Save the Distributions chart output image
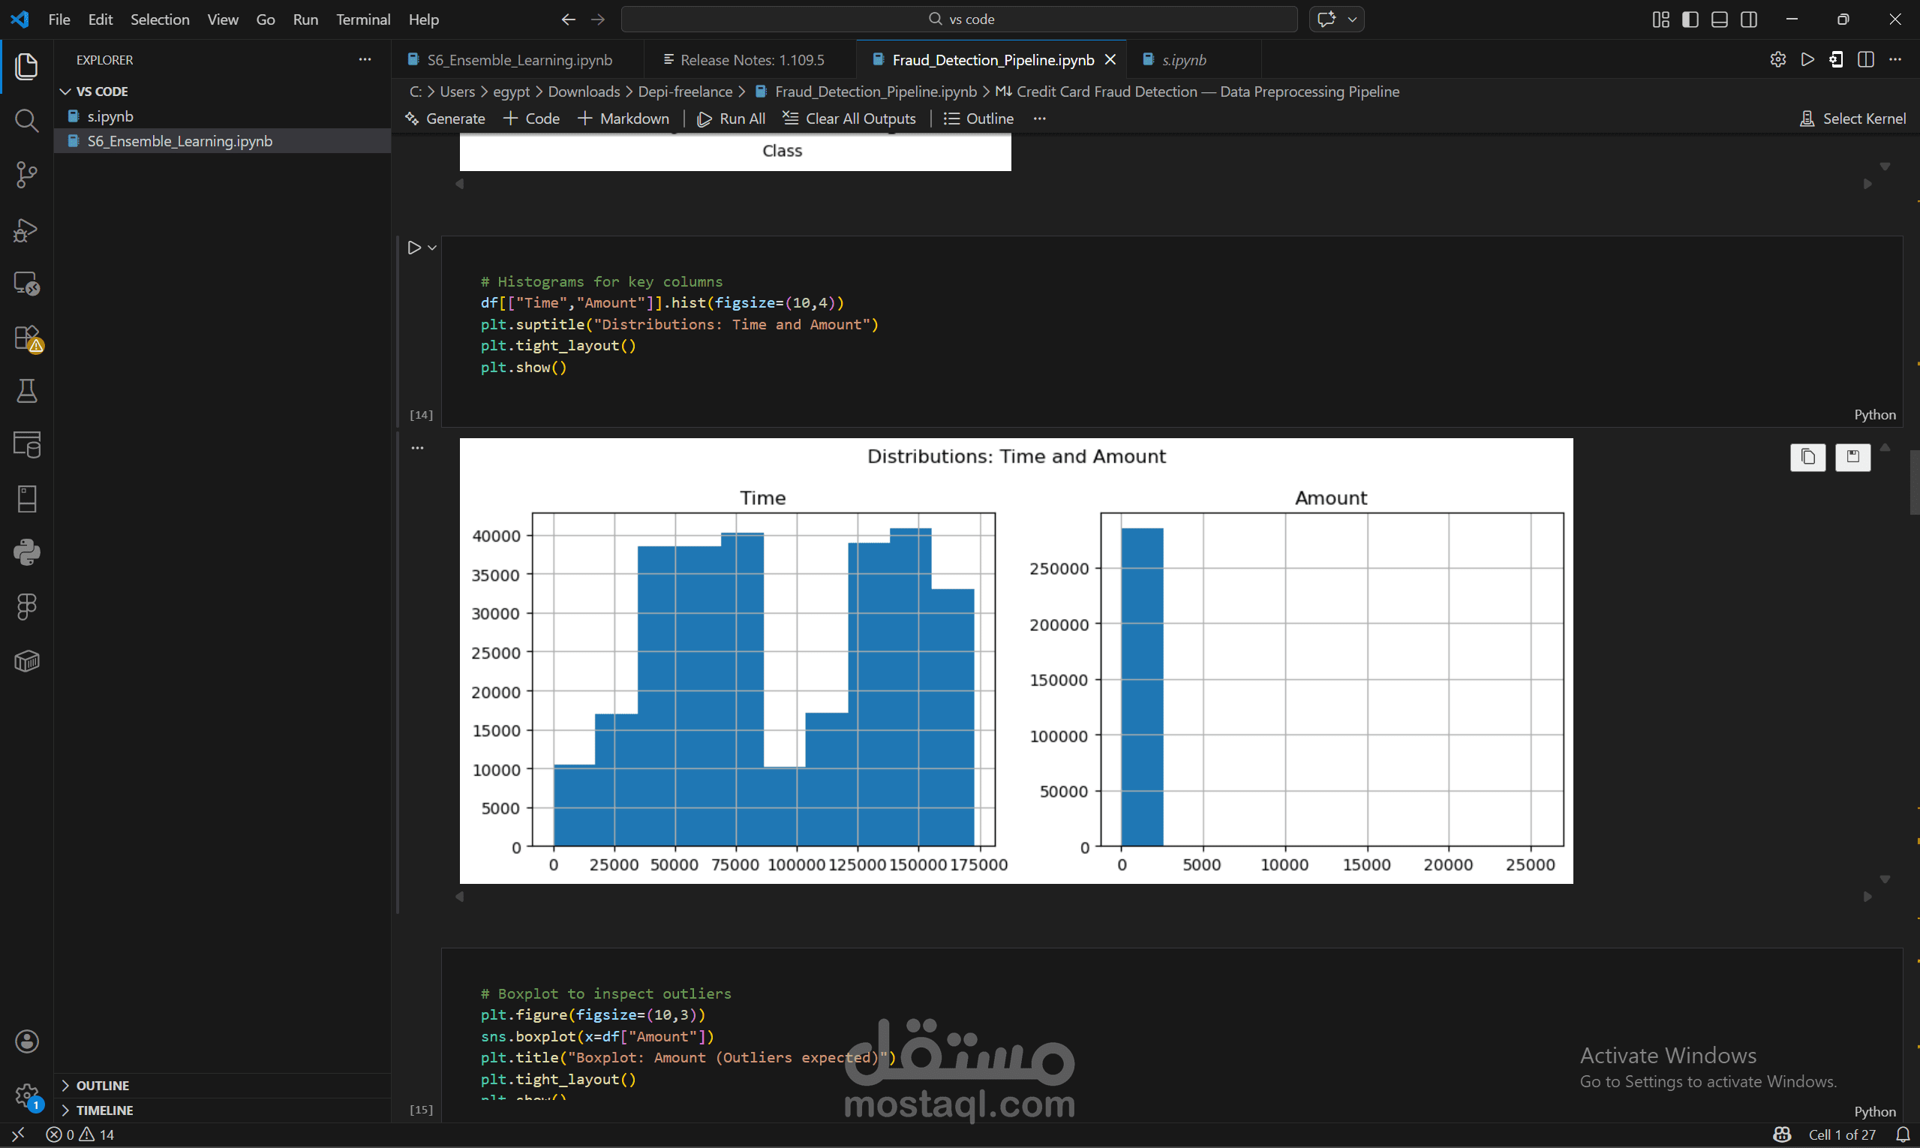1920x1148 pixels. [x=1853, y=457]
